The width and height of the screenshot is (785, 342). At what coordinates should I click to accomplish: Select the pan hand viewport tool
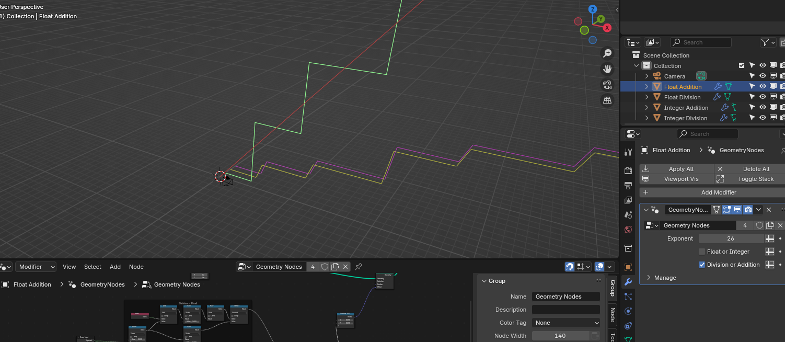point(607,69)
